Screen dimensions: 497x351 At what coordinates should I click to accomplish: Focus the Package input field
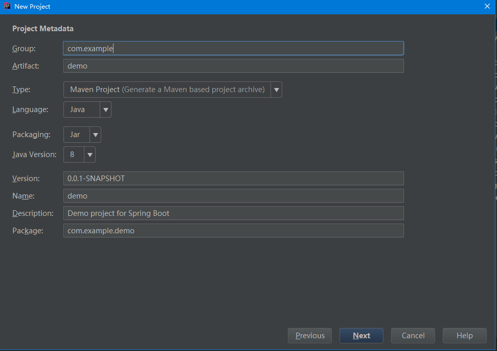(x=233, y=231)
